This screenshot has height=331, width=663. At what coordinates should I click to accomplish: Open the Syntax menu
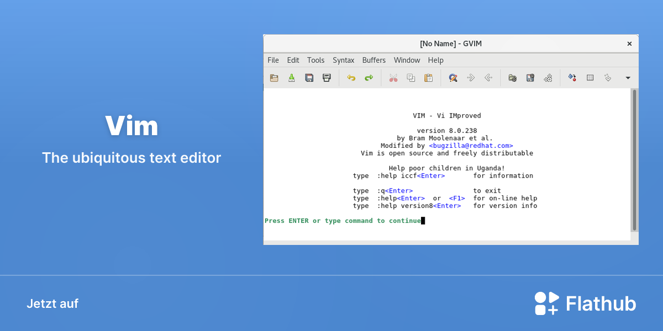click(344, 60)
